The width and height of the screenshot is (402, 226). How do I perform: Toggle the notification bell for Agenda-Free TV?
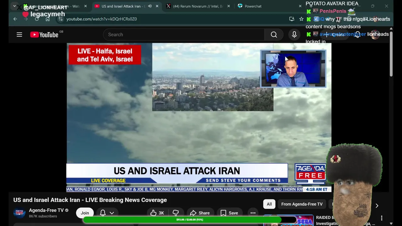point(103,213)
